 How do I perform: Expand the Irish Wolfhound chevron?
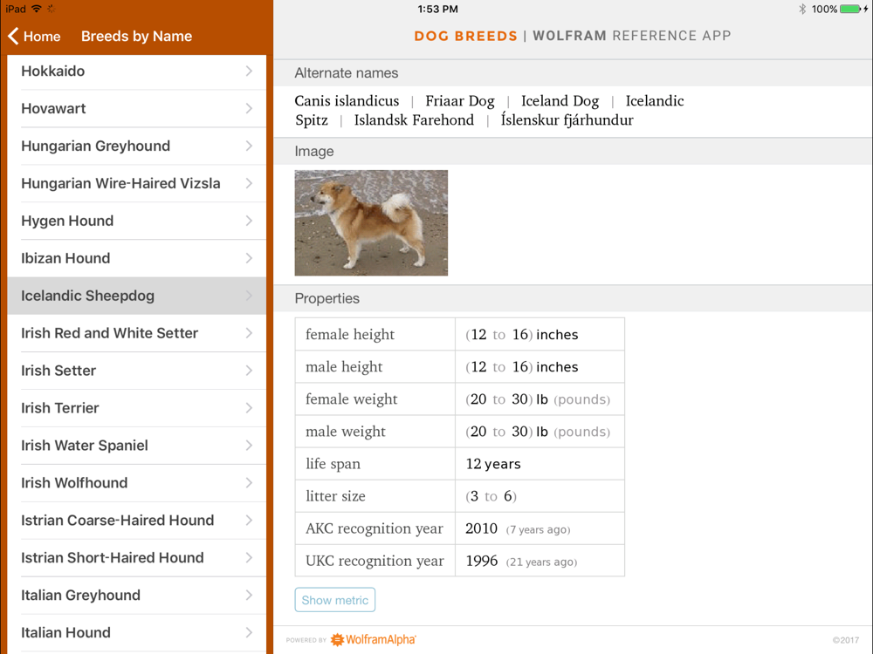point(249,483)
